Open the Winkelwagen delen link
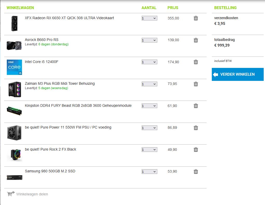This screenshot has width=265, height=205. (32, 194)
